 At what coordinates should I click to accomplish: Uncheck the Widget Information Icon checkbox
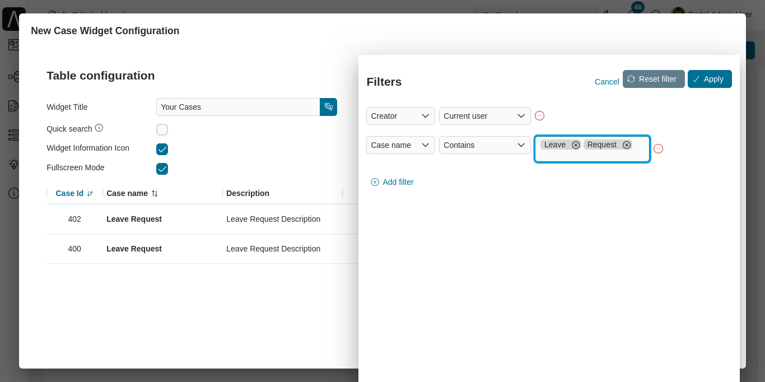(x=162, y=149)
